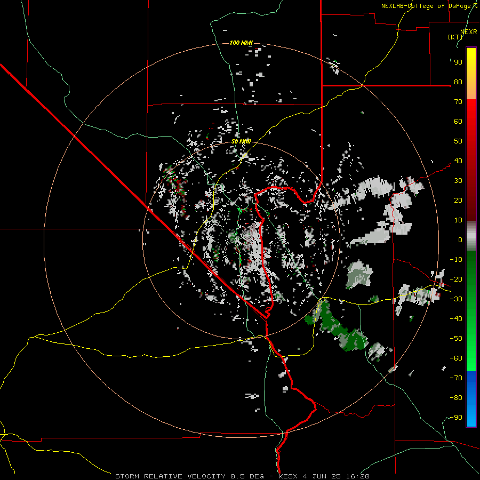Pick the dark green color bar segment

(471, 311)
